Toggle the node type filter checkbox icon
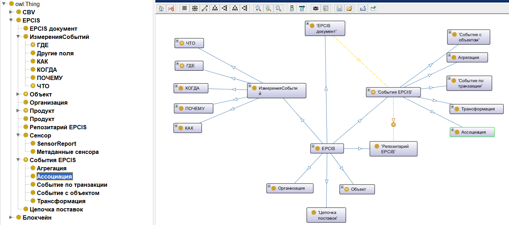 point(292,8)
